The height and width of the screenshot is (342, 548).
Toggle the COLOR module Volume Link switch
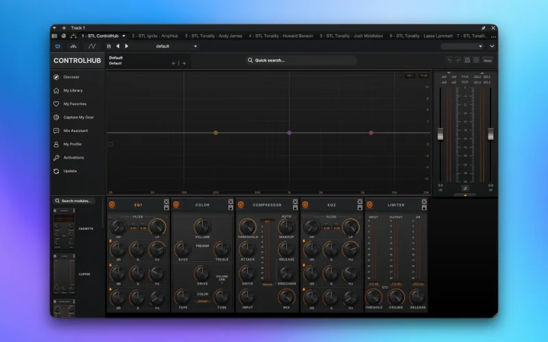pos(221,283)
